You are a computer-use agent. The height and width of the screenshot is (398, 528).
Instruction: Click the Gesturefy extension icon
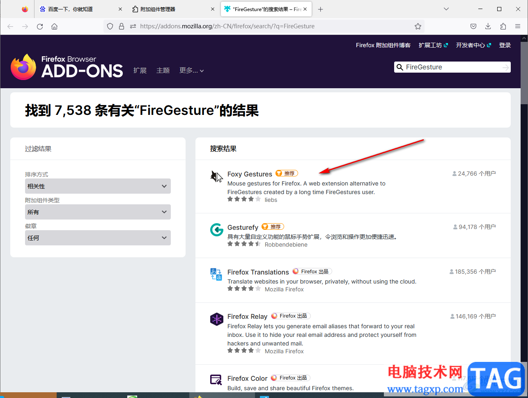216,230
